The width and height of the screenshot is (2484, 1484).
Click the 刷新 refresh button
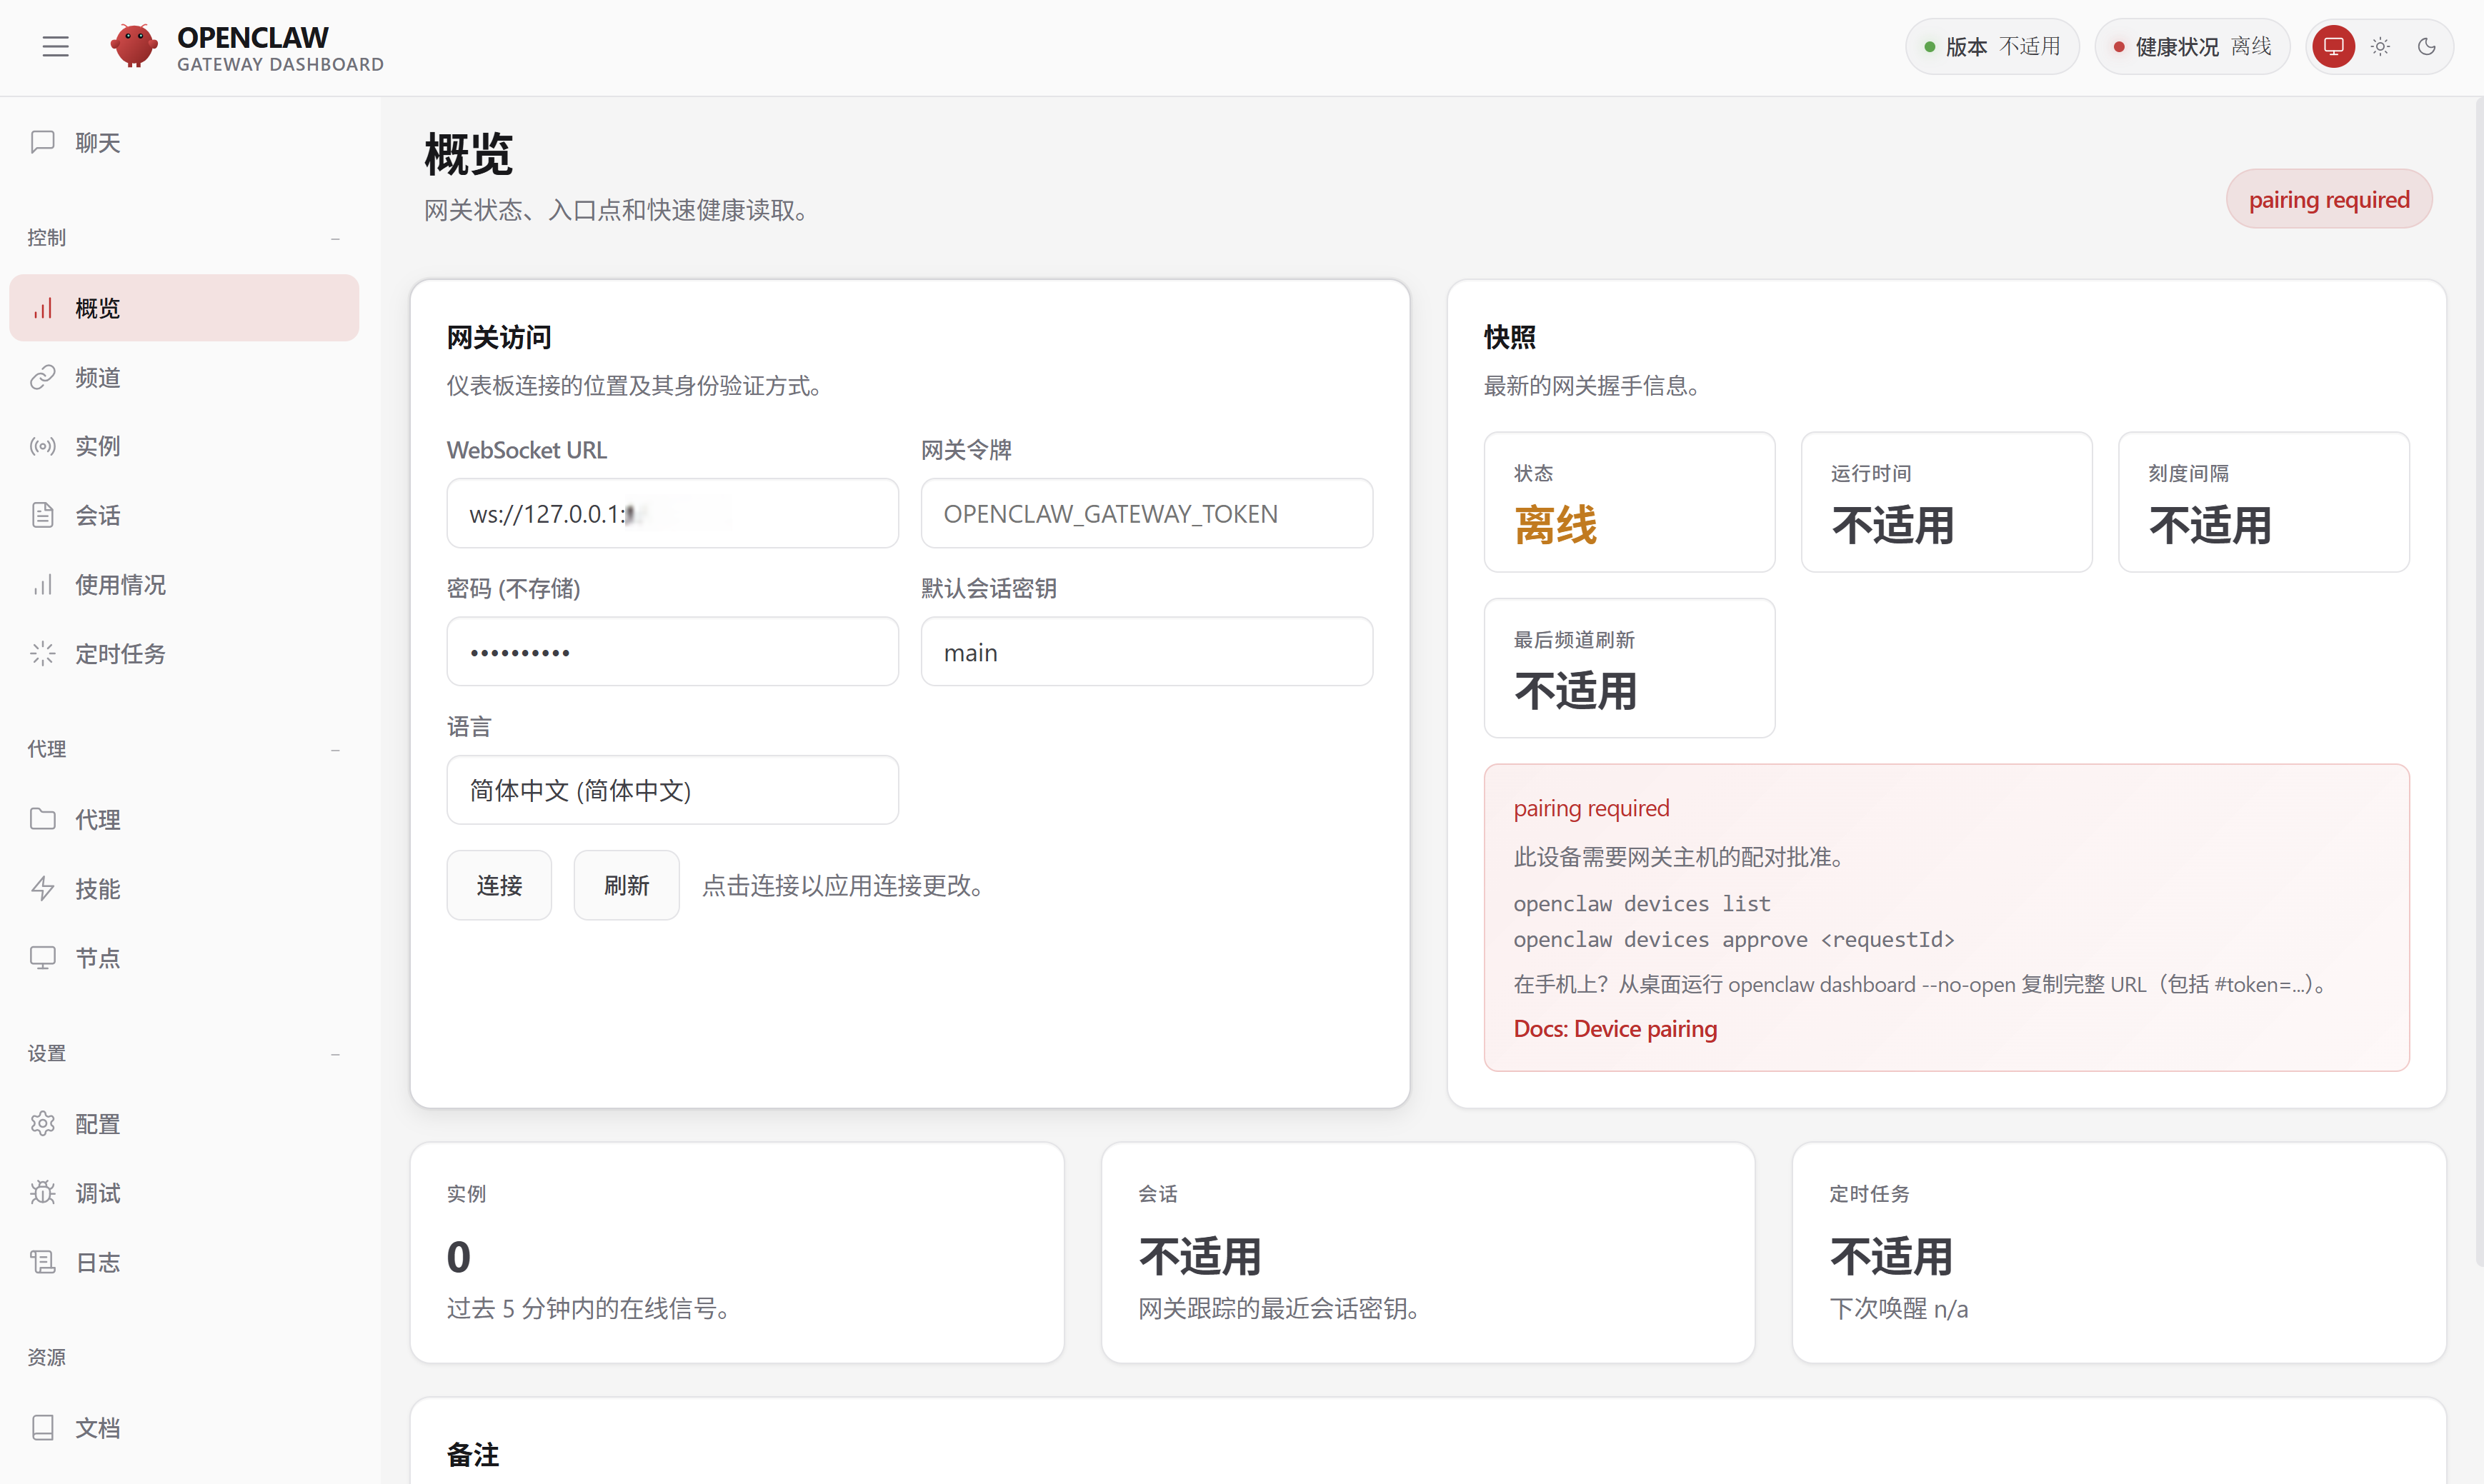(x=627, y=885)
